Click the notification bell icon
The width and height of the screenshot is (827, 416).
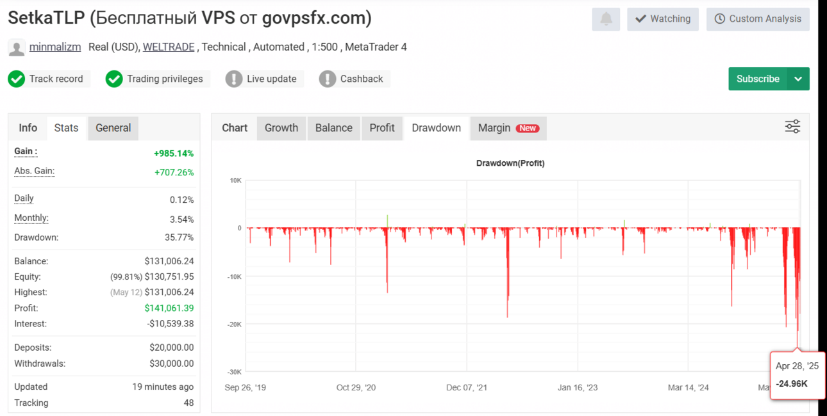pyautogui.click(x=606, y=19)
